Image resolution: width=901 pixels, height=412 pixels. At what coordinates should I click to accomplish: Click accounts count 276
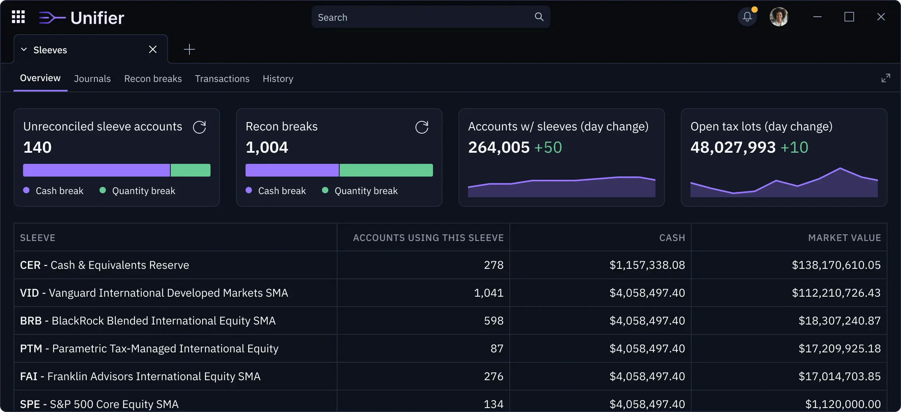[494, 376]
